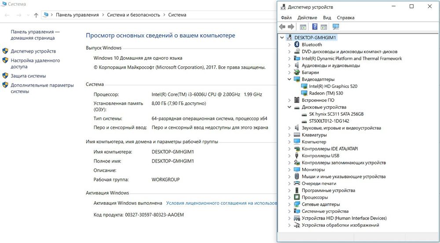The image size is (440, 243).
Task: Click the Очереди печати printer icon
Action: click(x=297, y=183)
